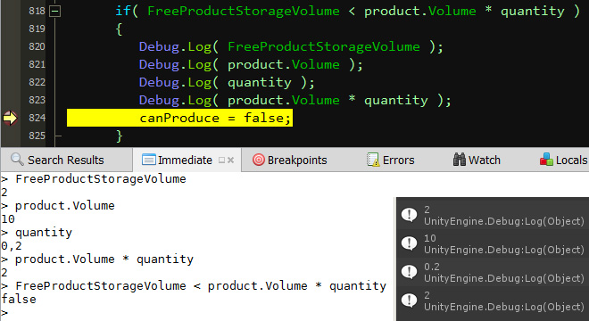Switch to the Errors tab
Viewport: 589px width, 321px height.
click(x=390, y=160)
